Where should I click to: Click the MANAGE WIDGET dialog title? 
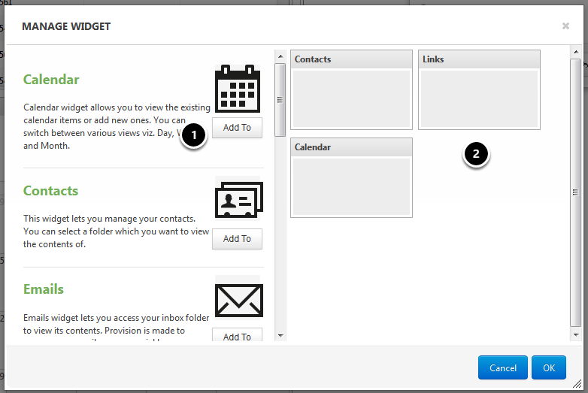click(x=66, y=26)
